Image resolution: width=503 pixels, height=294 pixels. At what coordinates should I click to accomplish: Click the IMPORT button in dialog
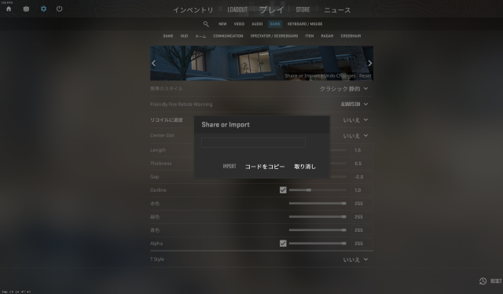pyautogui.click(x=229, y=166)
